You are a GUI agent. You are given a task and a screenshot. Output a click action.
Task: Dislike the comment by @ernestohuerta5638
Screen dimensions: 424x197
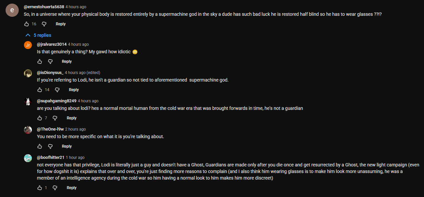coord(44,24)
